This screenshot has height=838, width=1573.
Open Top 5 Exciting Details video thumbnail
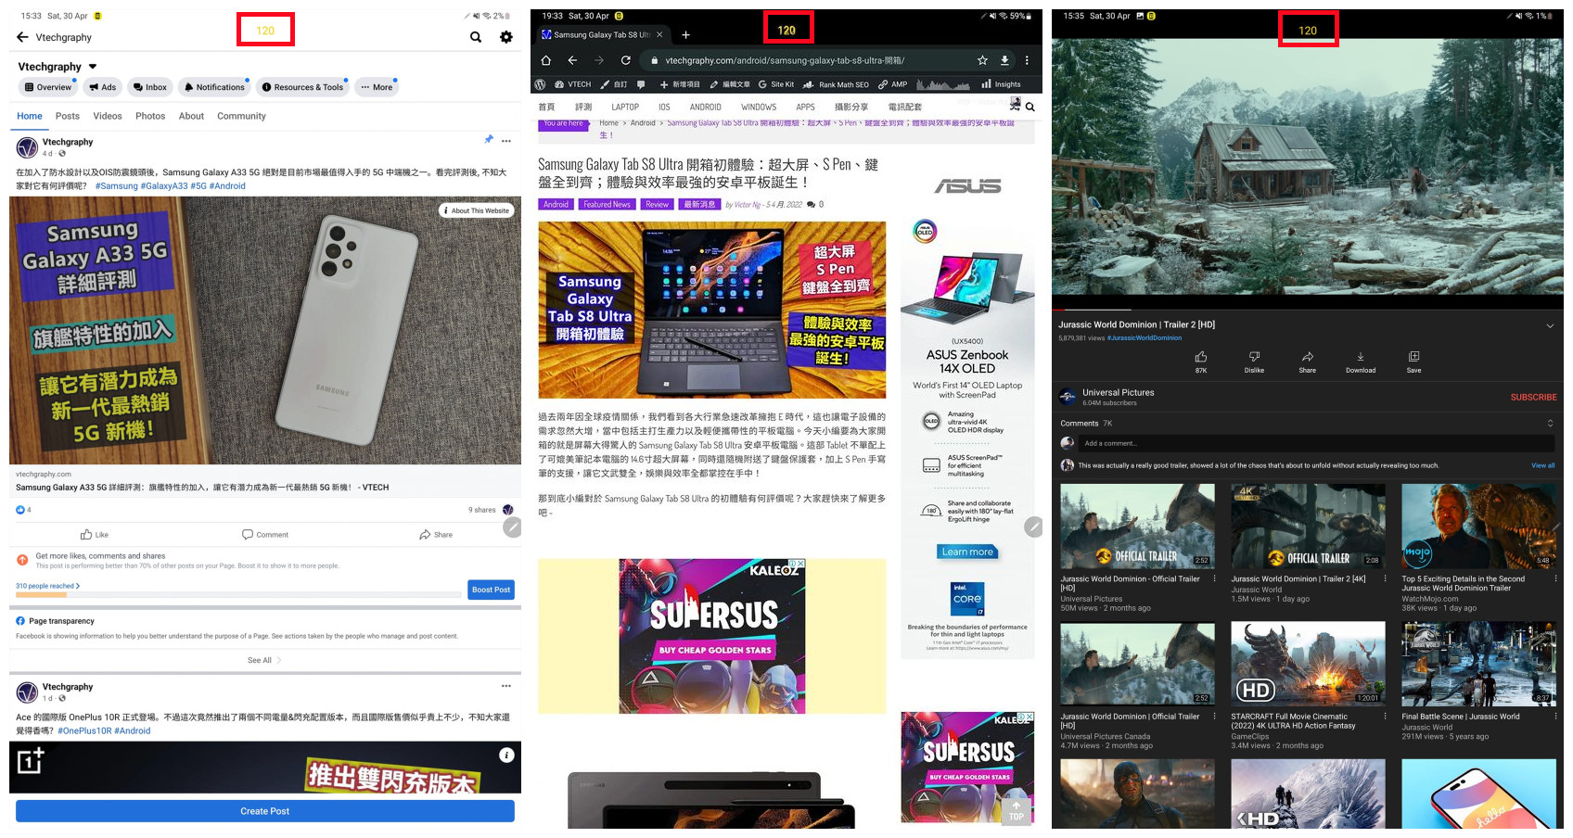point(1478,526)
